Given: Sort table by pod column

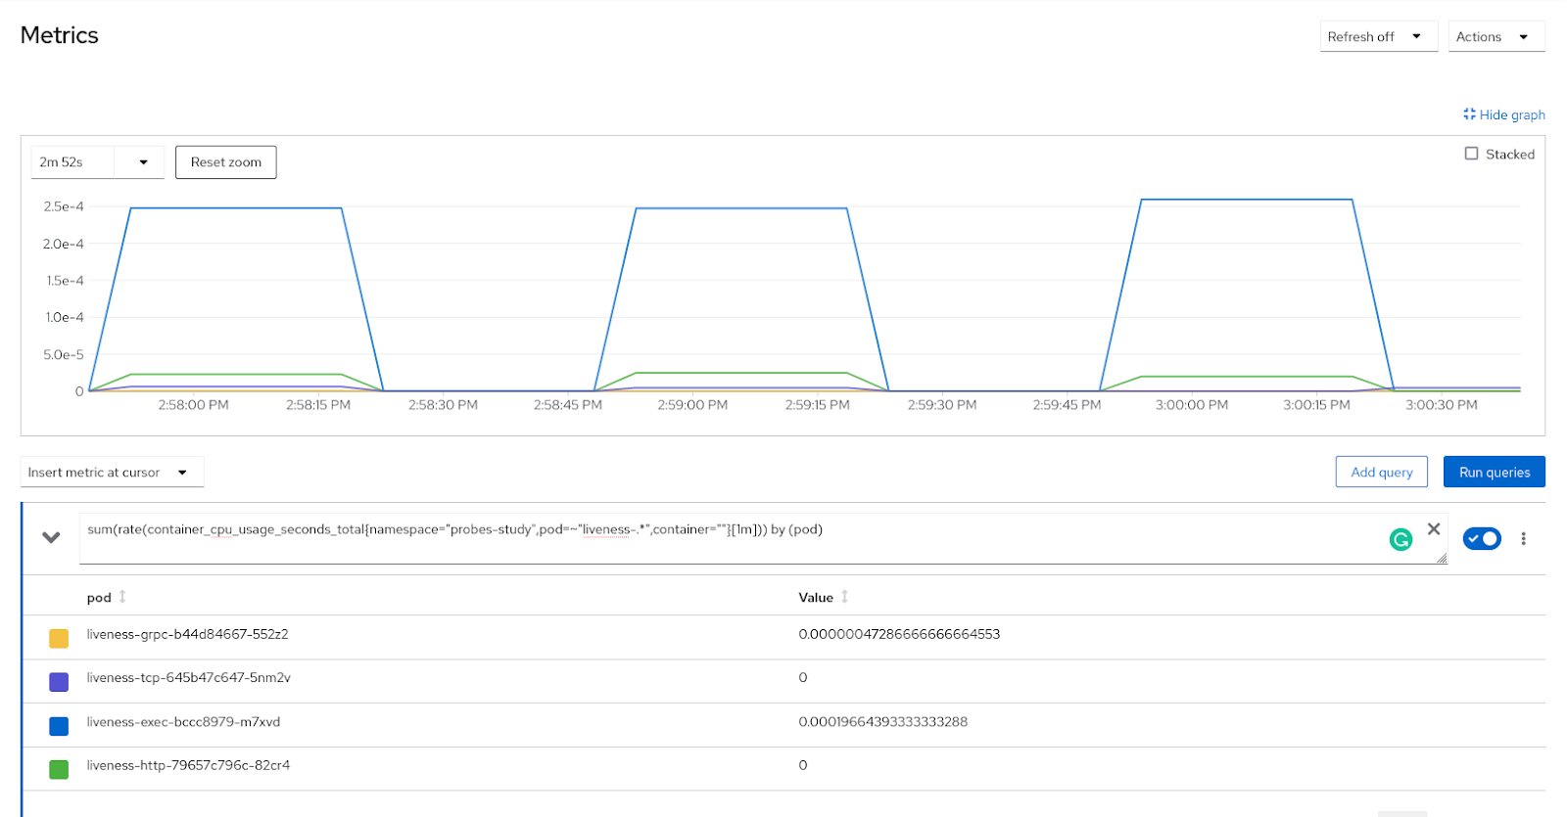Looking at the screenshot, I should click(x=100, y=597).
